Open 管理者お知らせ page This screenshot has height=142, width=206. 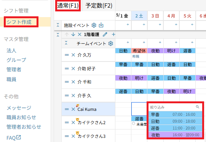(24, 127)
